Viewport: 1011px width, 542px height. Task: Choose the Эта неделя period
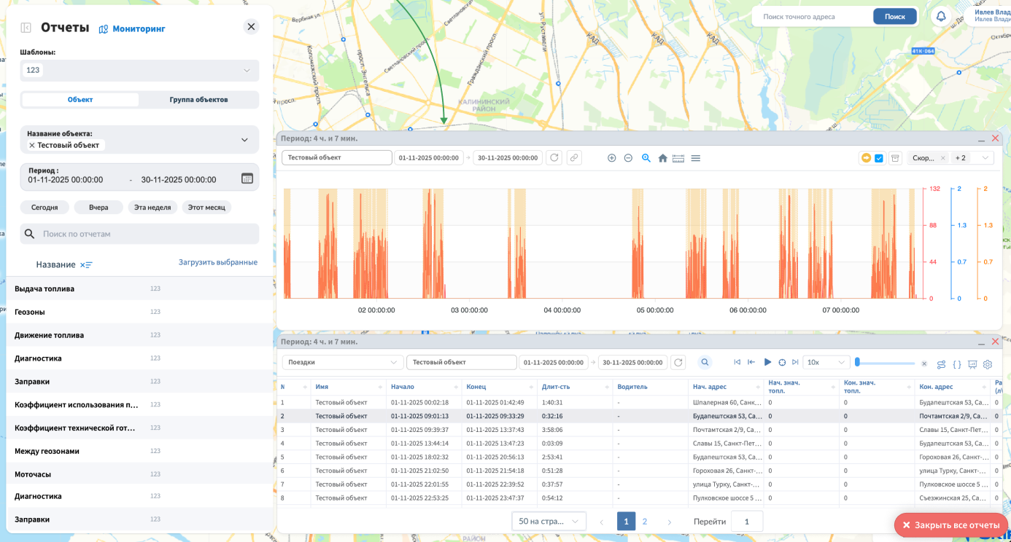[x=152, y=208]
